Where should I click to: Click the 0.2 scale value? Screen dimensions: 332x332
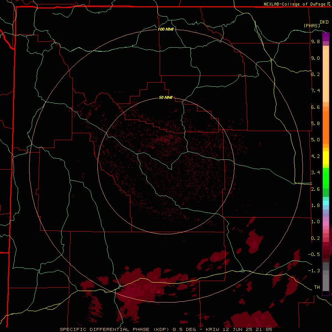[x=315, y=238]
